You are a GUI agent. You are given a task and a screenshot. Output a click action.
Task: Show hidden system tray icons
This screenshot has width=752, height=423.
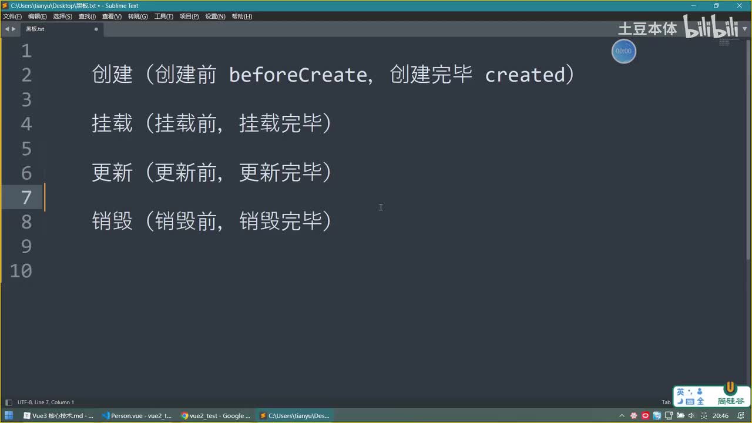[x=622, y=415]
